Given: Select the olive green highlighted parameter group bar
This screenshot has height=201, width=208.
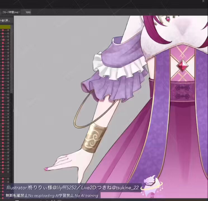Looking at the screenshot, I should tap(5, 27).
